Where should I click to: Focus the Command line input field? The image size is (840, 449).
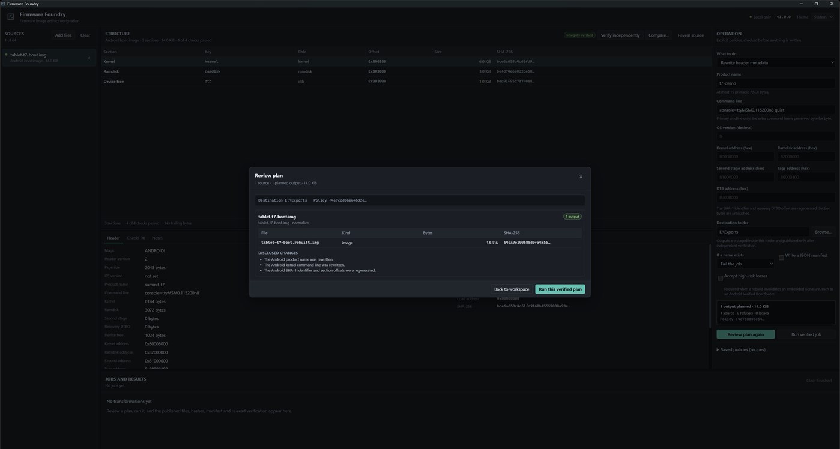click(775, 110)
